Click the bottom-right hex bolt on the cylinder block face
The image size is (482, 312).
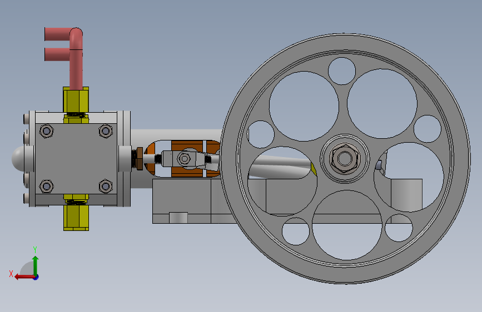pyautogui.click(x=106, y=187)
